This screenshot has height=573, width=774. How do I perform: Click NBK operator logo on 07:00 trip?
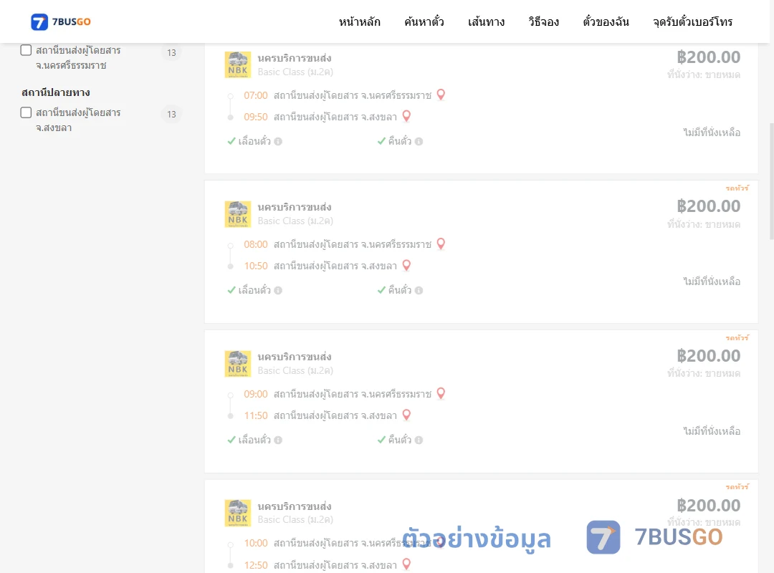(x=238, y=64)
